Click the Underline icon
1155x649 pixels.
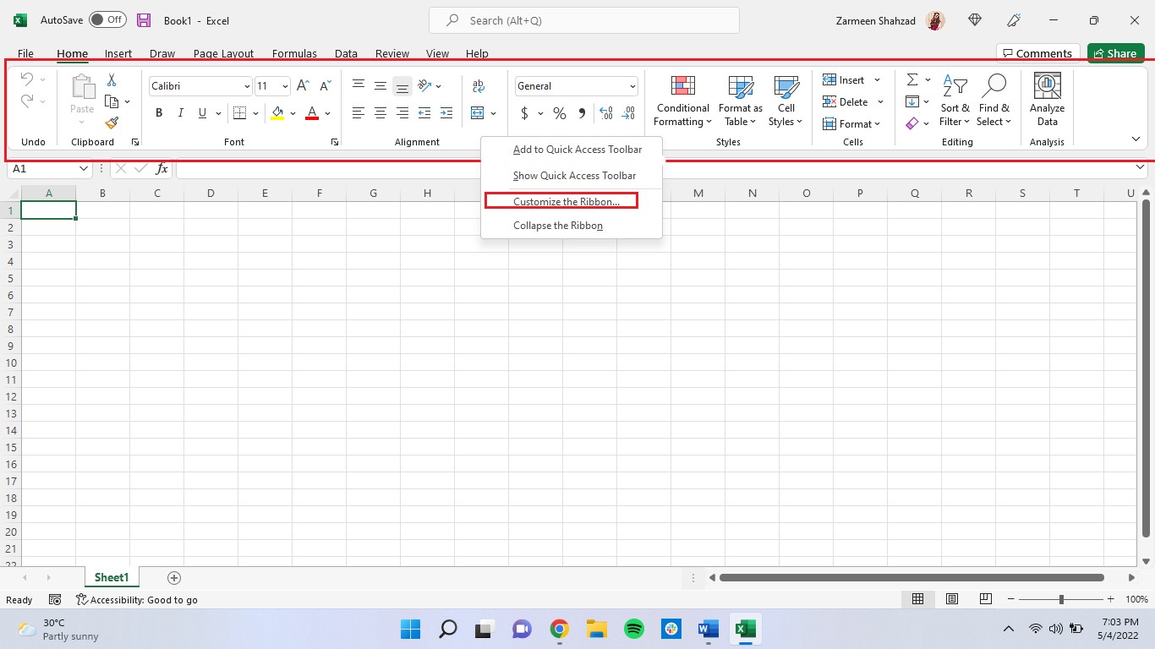coord(201,112)
